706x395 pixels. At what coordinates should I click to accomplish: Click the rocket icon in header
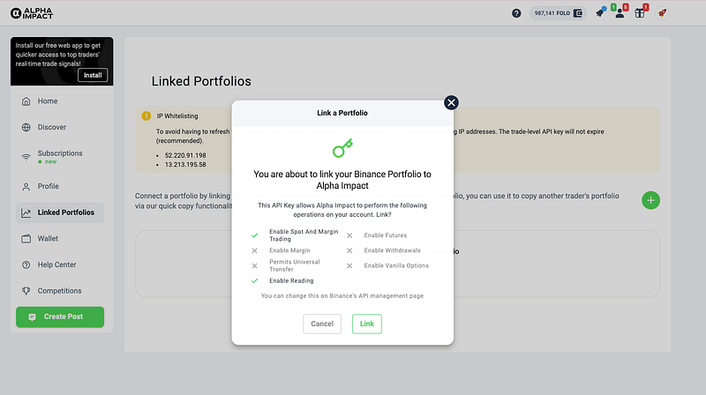click(x=661, y=13)
